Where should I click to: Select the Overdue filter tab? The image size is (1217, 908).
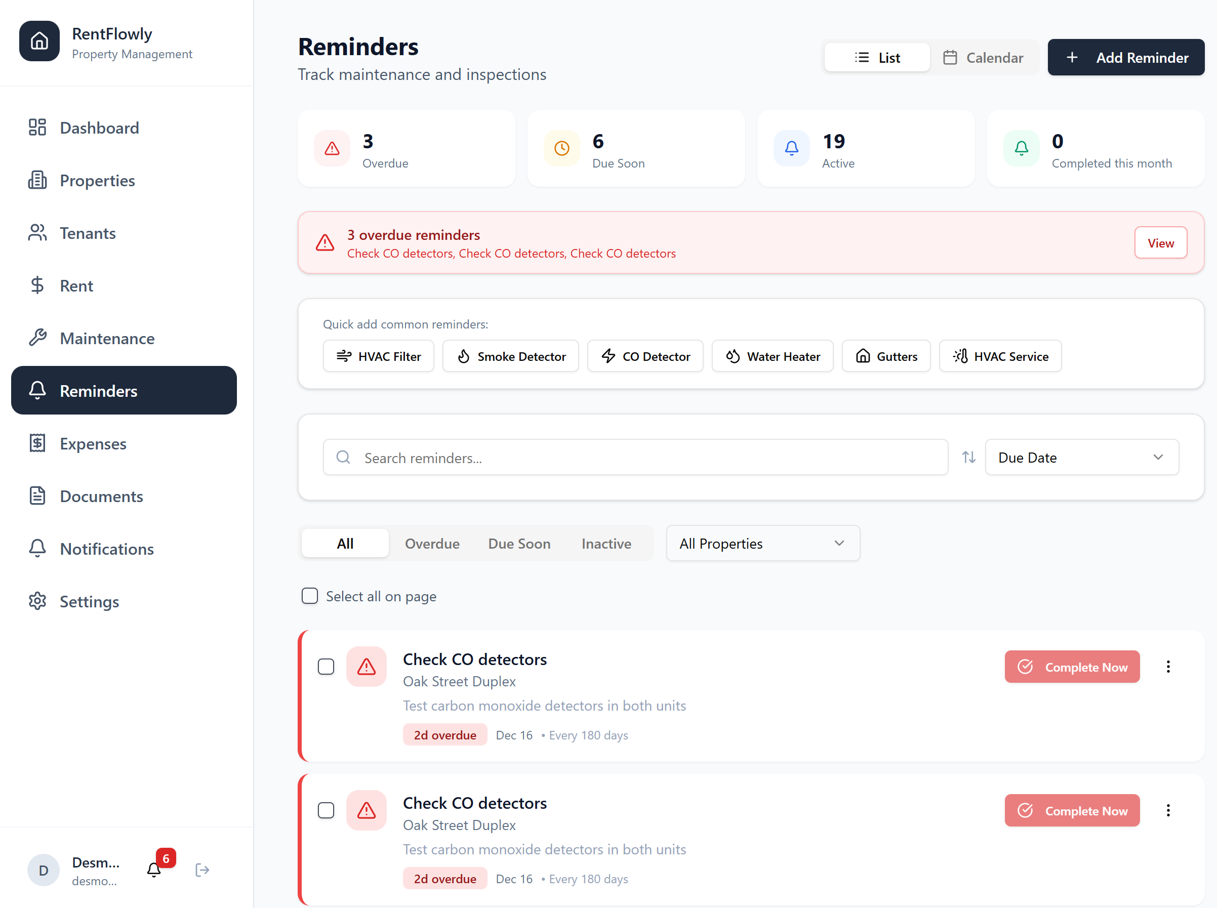pos(432,543)
